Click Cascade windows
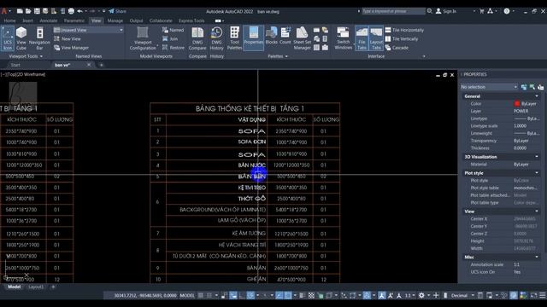Screen dimensions: 547x307 pyautogui.click(x=397, y=48)
